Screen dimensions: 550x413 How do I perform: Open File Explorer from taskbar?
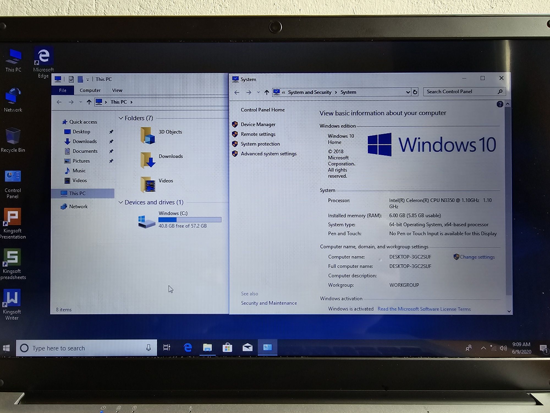(207, 347)
